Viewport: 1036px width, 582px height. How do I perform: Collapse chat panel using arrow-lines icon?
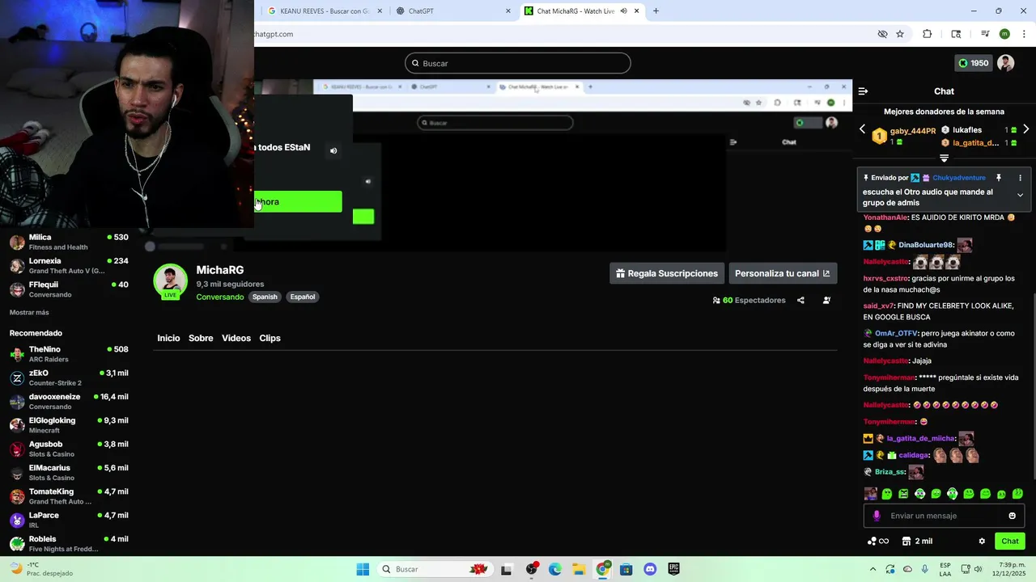(x=863, y=91)
